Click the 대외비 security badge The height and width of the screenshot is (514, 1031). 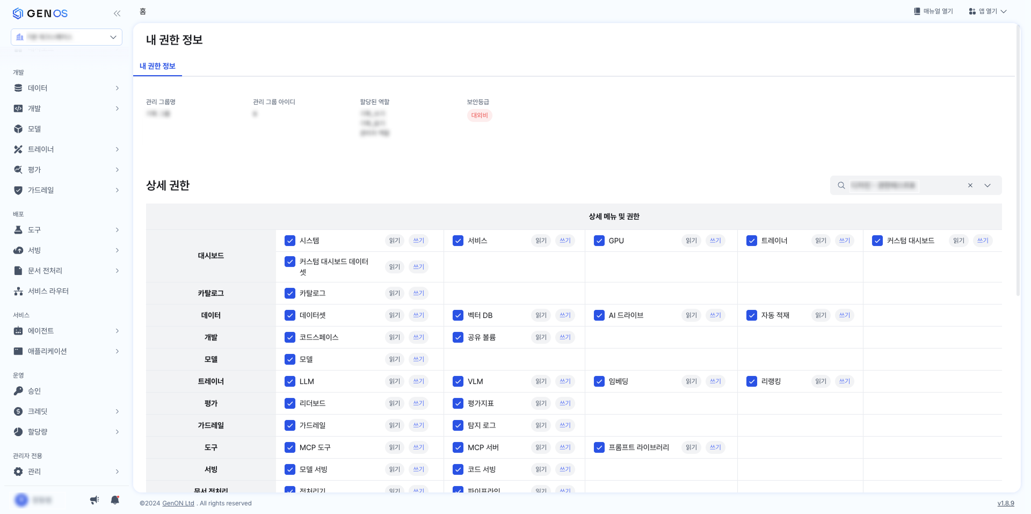click(480, 115)
